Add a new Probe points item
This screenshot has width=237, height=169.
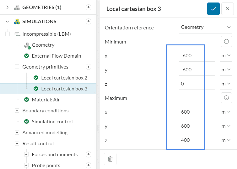[x=89, y=165]
